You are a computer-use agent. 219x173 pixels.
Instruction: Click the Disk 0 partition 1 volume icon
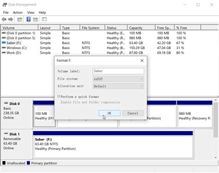point(4,33)
